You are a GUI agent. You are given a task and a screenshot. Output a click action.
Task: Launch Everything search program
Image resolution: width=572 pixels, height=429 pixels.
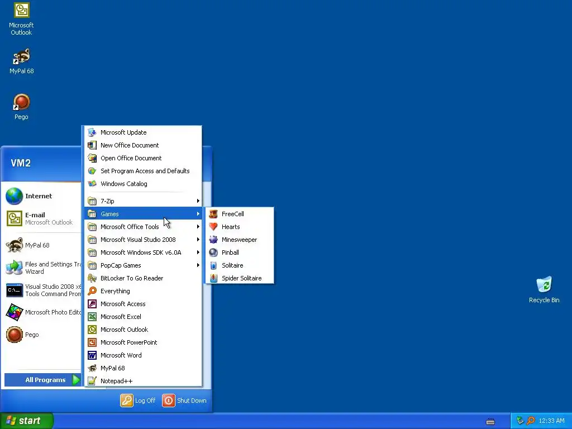[143, 290]
